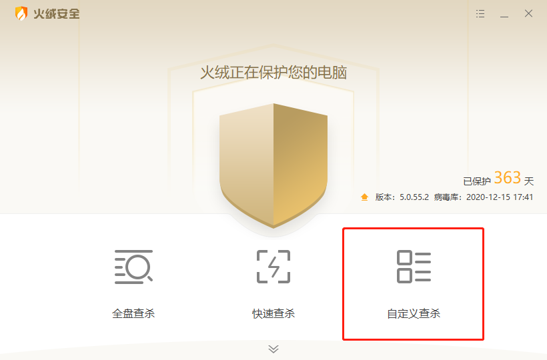This screenshot has height=360, width=547.
Task: Click the Huorong flame shield logo
Action: click(21, 13)
